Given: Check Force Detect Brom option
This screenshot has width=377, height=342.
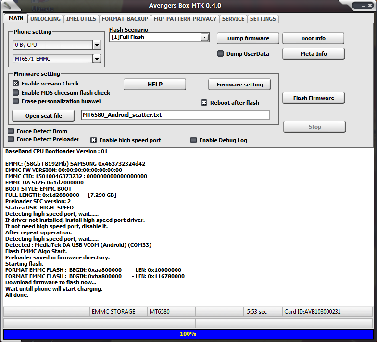Looking at the screenshot, I should coord(11,131).
